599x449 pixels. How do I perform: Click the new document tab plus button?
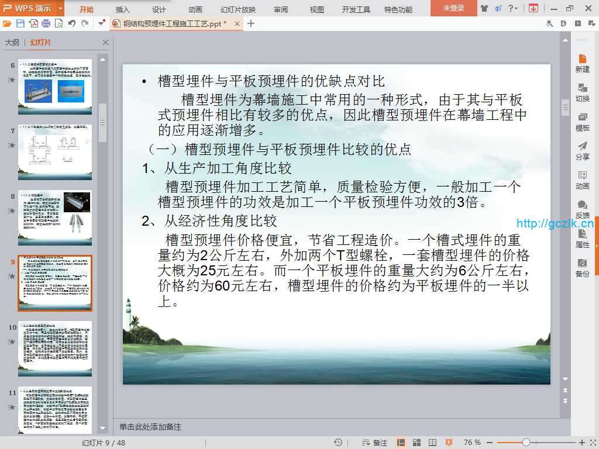251,23
